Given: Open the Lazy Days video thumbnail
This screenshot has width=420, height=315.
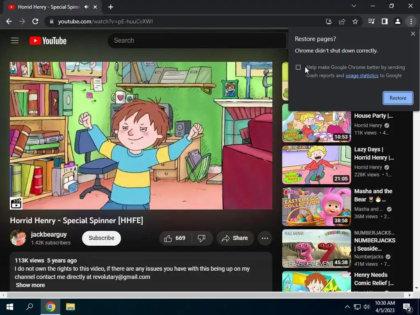Looking at the screenshot, I should tap(316, 165).
